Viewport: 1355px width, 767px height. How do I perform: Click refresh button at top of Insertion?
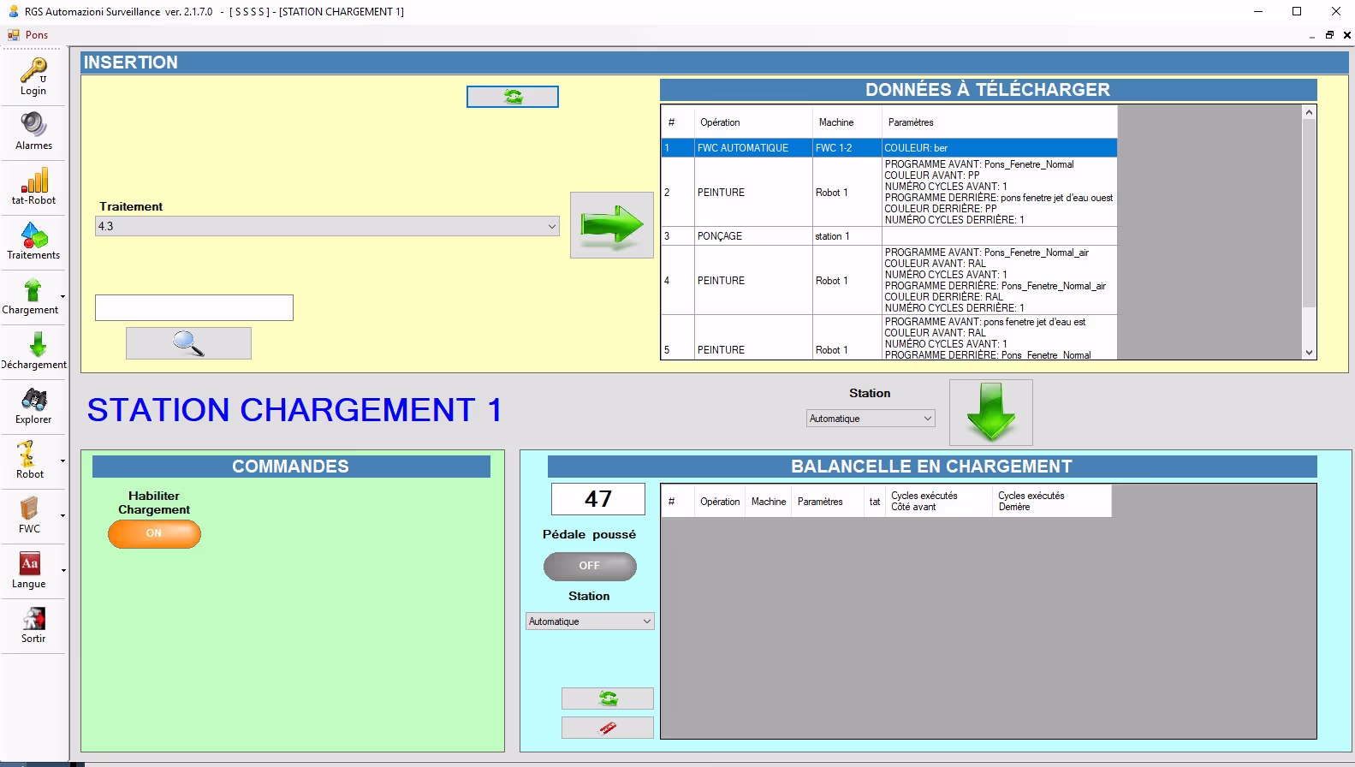[x=512, y=97]
